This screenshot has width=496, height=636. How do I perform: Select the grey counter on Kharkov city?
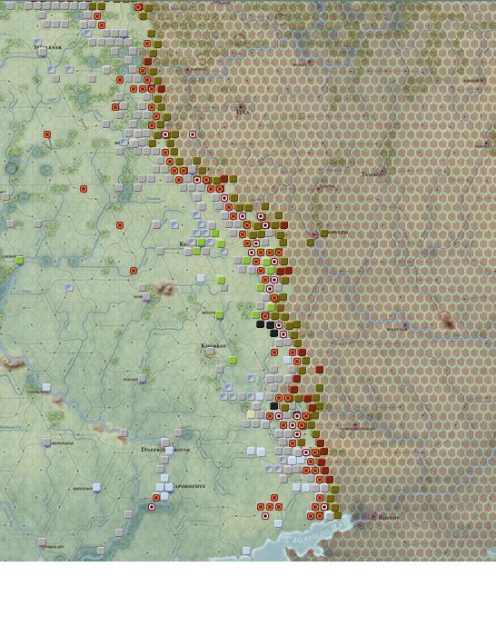[x=210, y=352]
